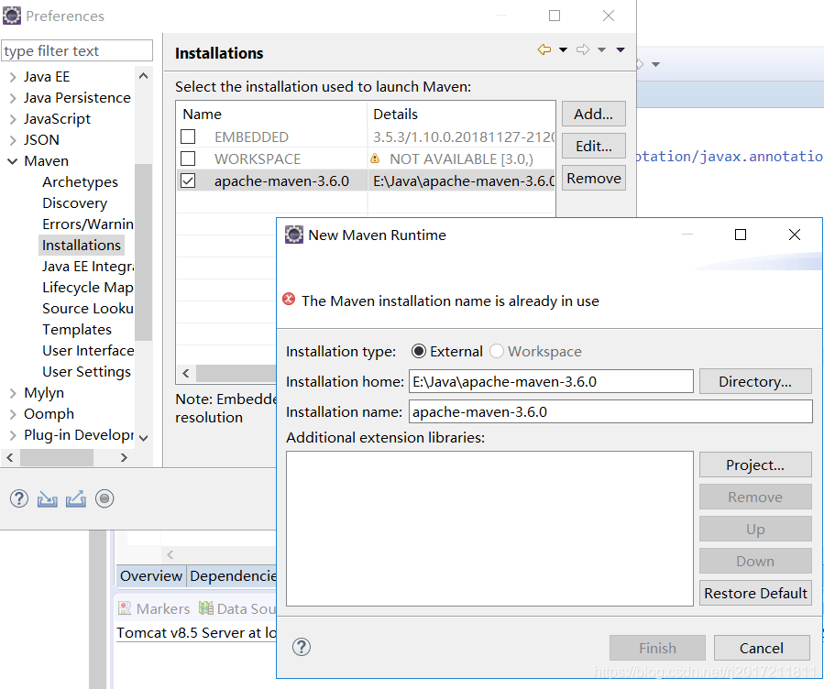The height and width of the screenshot is (689, 824).
Task: Click the type filter text box
Action: pos(77,51)
